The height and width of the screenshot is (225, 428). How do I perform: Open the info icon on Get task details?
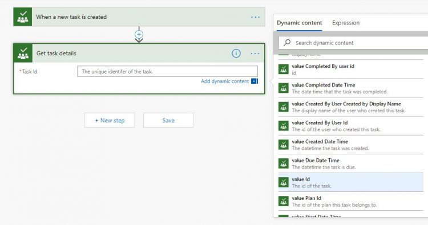point(236,54)
